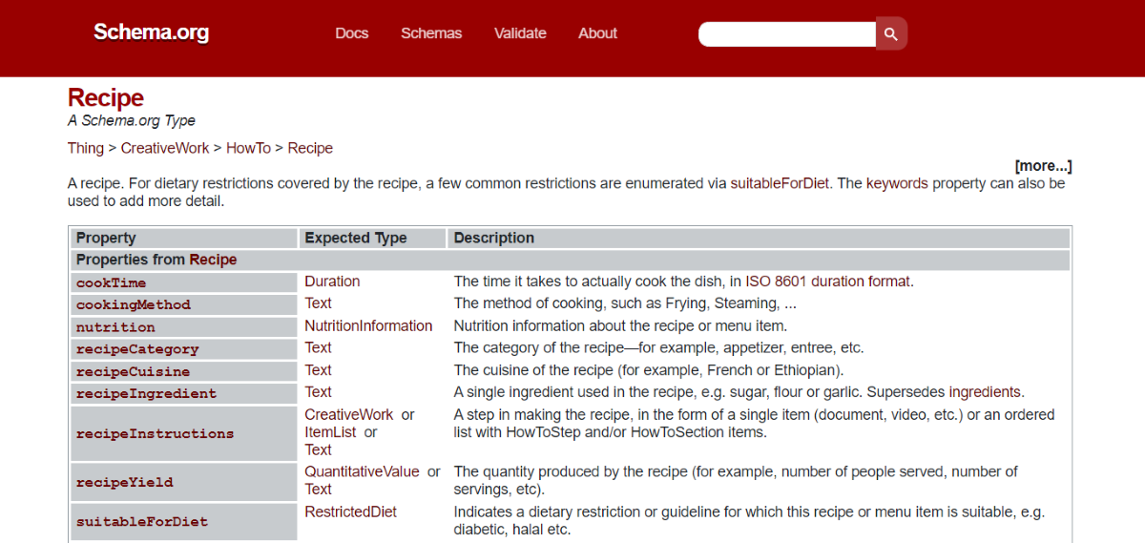Open the Schemas menu item
This screenshot has height=543, width=1145.
point(431,33)
